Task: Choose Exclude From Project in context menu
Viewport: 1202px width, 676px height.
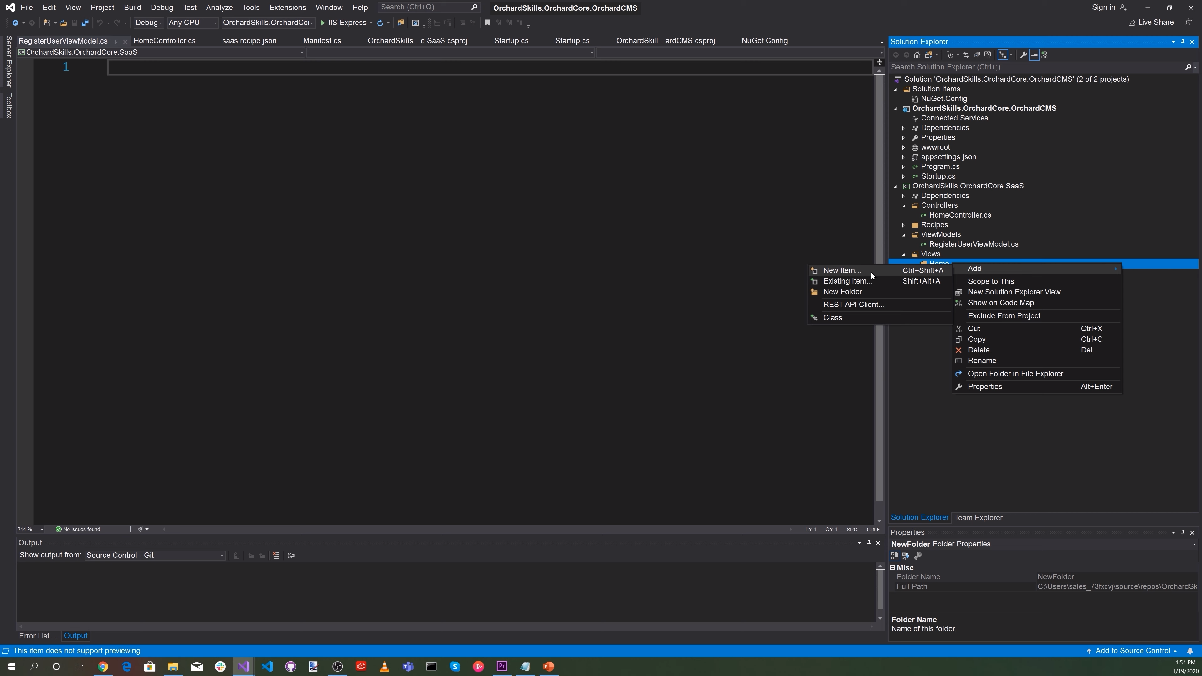Action: (1037, 316)
